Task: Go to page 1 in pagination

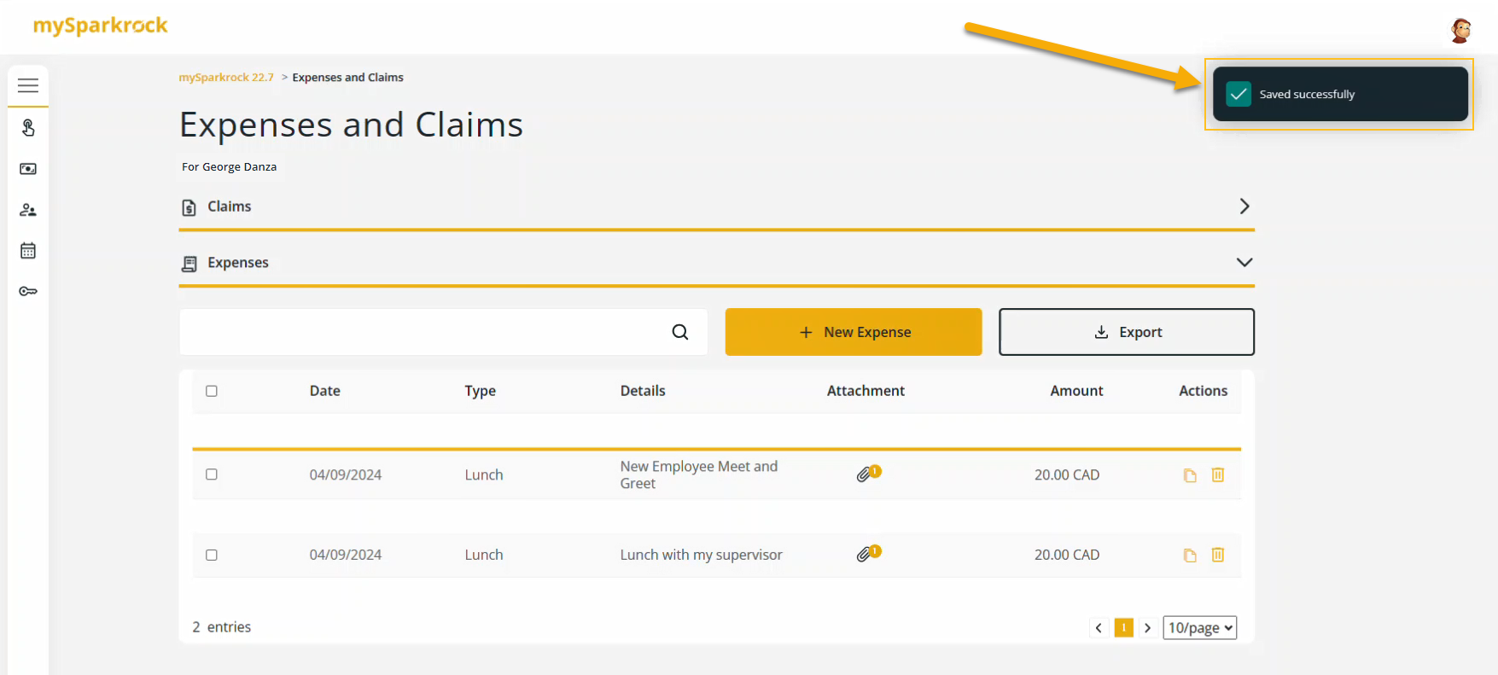Action: 1124,628
